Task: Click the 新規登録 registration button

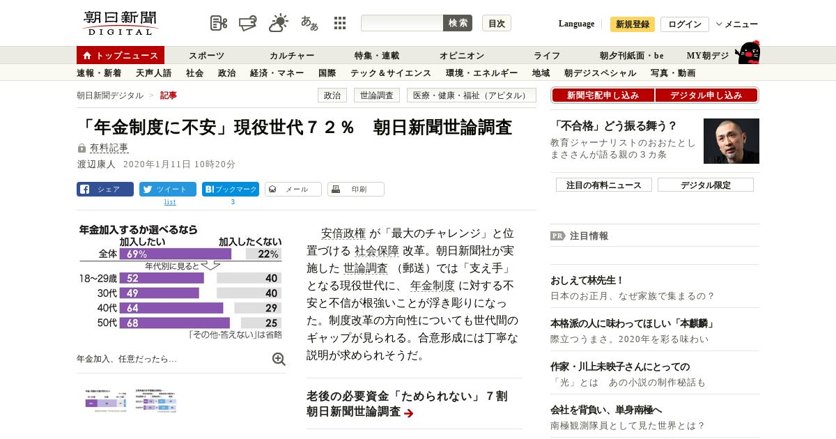Action: (x=633, y=24)
